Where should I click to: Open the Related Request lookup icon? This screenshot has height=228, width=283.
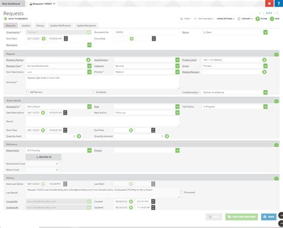tap(264, 72)
